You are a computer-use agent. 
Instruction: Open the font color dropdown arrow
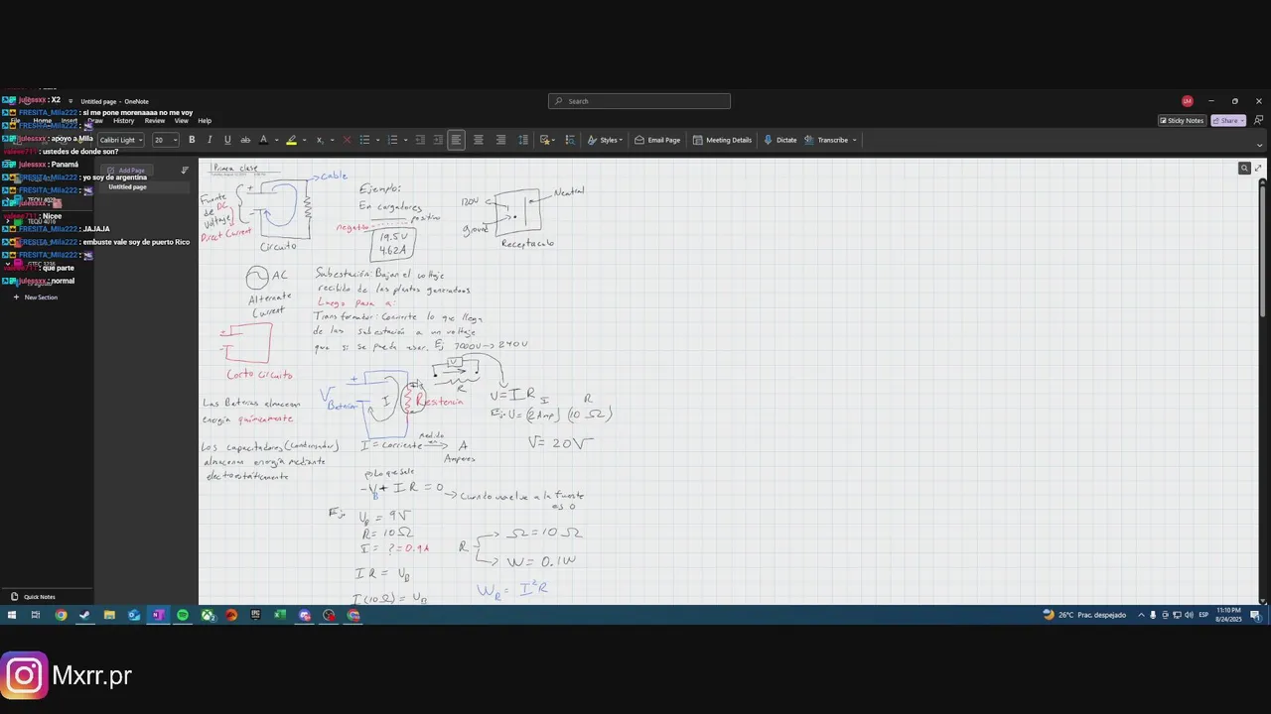tap(276, 140)
